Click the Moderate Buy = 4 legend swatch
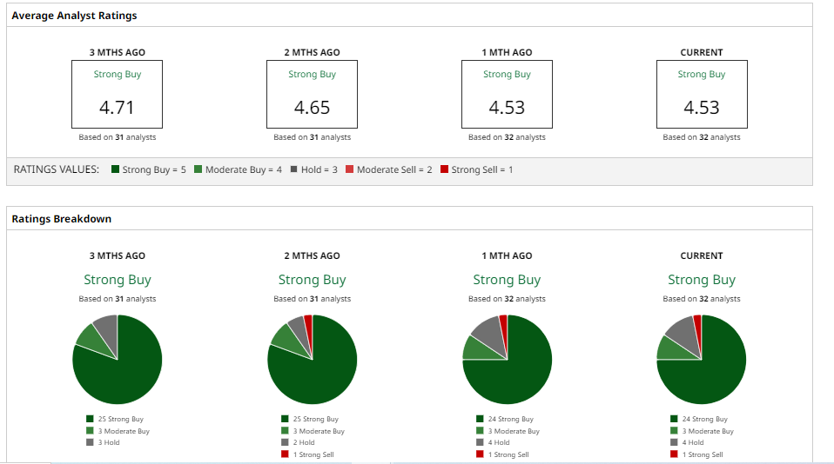The width and height of the screenshot is (834, 464). click(198, 169)
